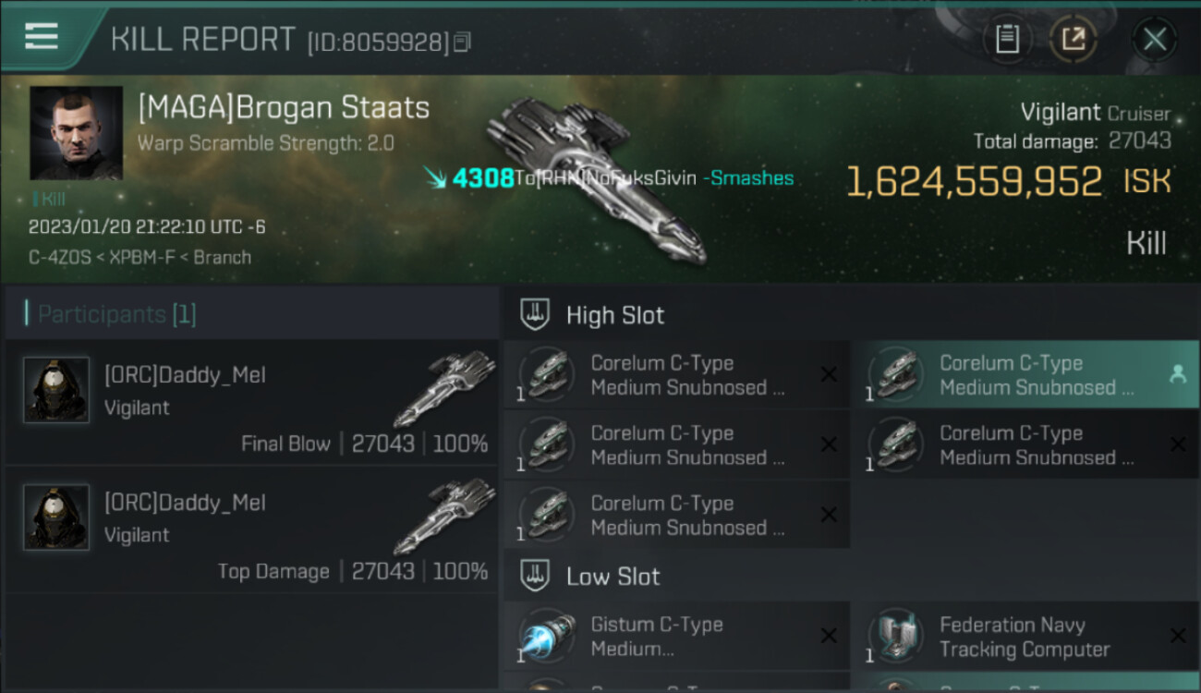Copy the kill report ID

462,42
